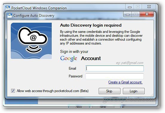Open the Create a Gmail account link
165x113 pixels.
[x=125, y=82]
